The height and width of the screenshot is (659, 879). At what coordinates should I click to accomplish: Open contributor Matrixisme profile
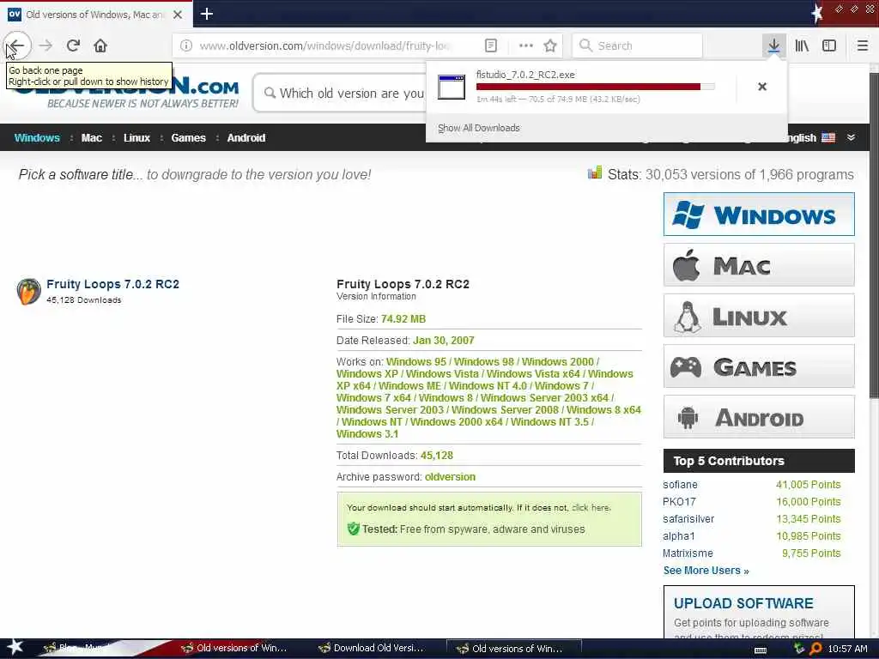point(688,553)
